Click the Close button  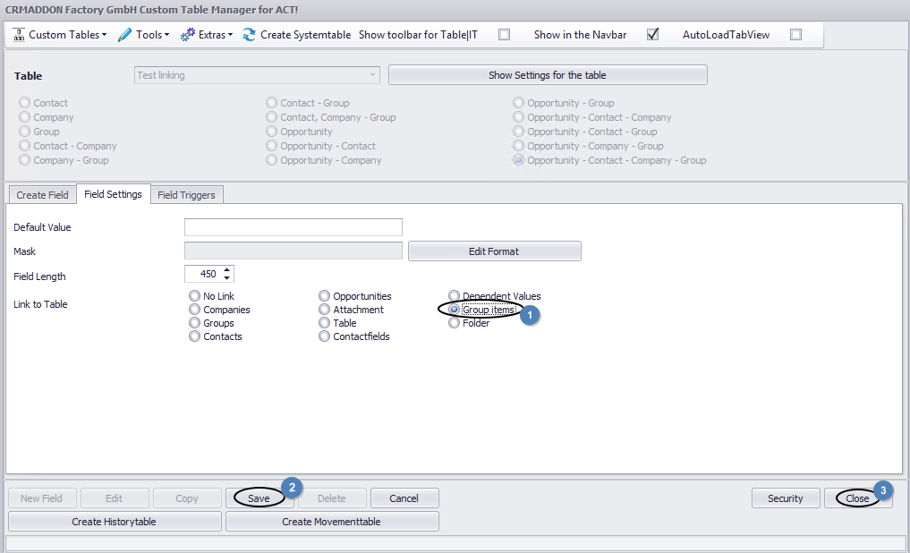857,498
